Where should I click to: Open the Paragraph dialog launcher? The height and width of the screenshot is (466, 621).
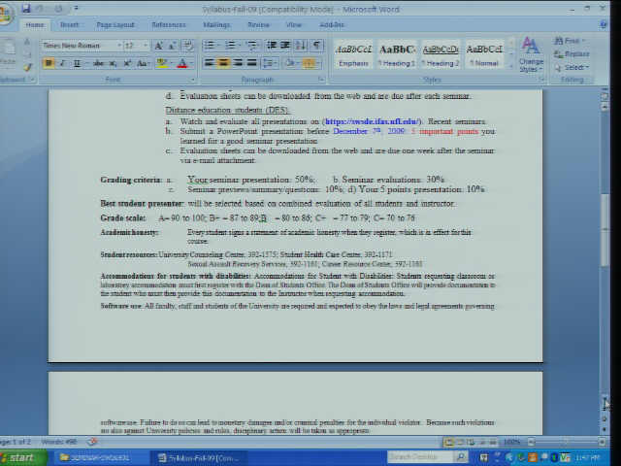pos(321,80)
